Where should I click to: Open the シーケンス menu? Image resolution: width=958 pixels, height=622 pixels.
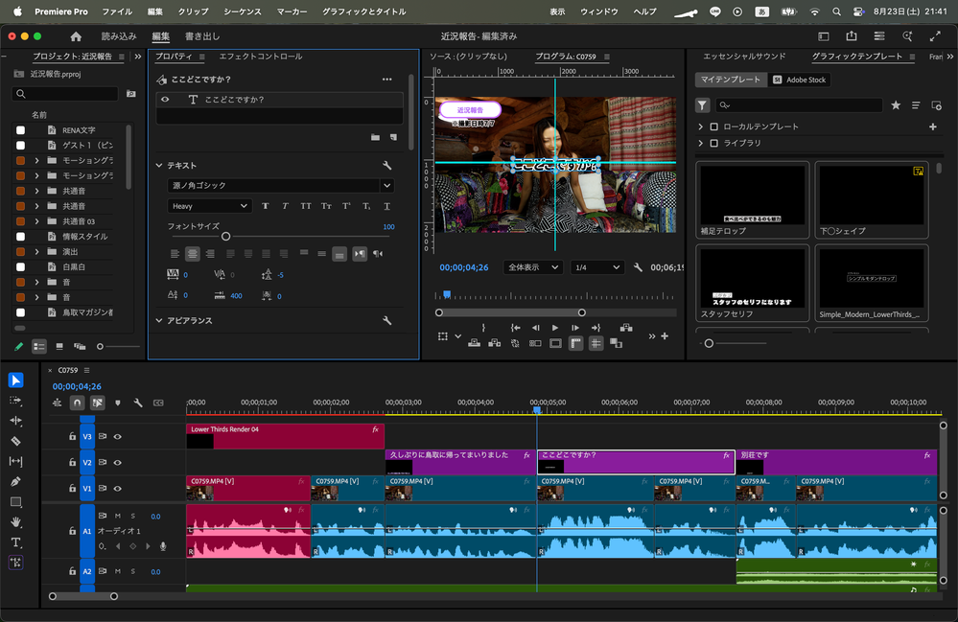[x=242, y=12]
